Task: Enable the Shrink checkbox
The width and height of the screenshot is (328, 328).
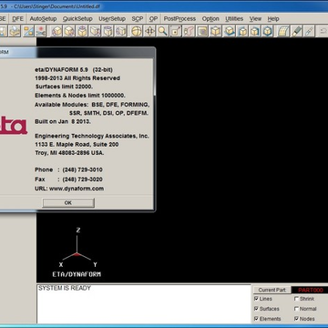Action: pyautogui.click(x=296, y=299)
